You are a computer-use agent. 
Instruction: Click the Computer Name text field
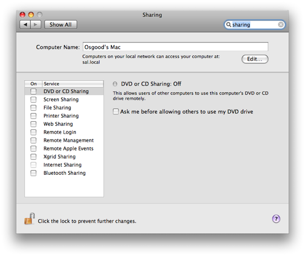click(175, 47)
